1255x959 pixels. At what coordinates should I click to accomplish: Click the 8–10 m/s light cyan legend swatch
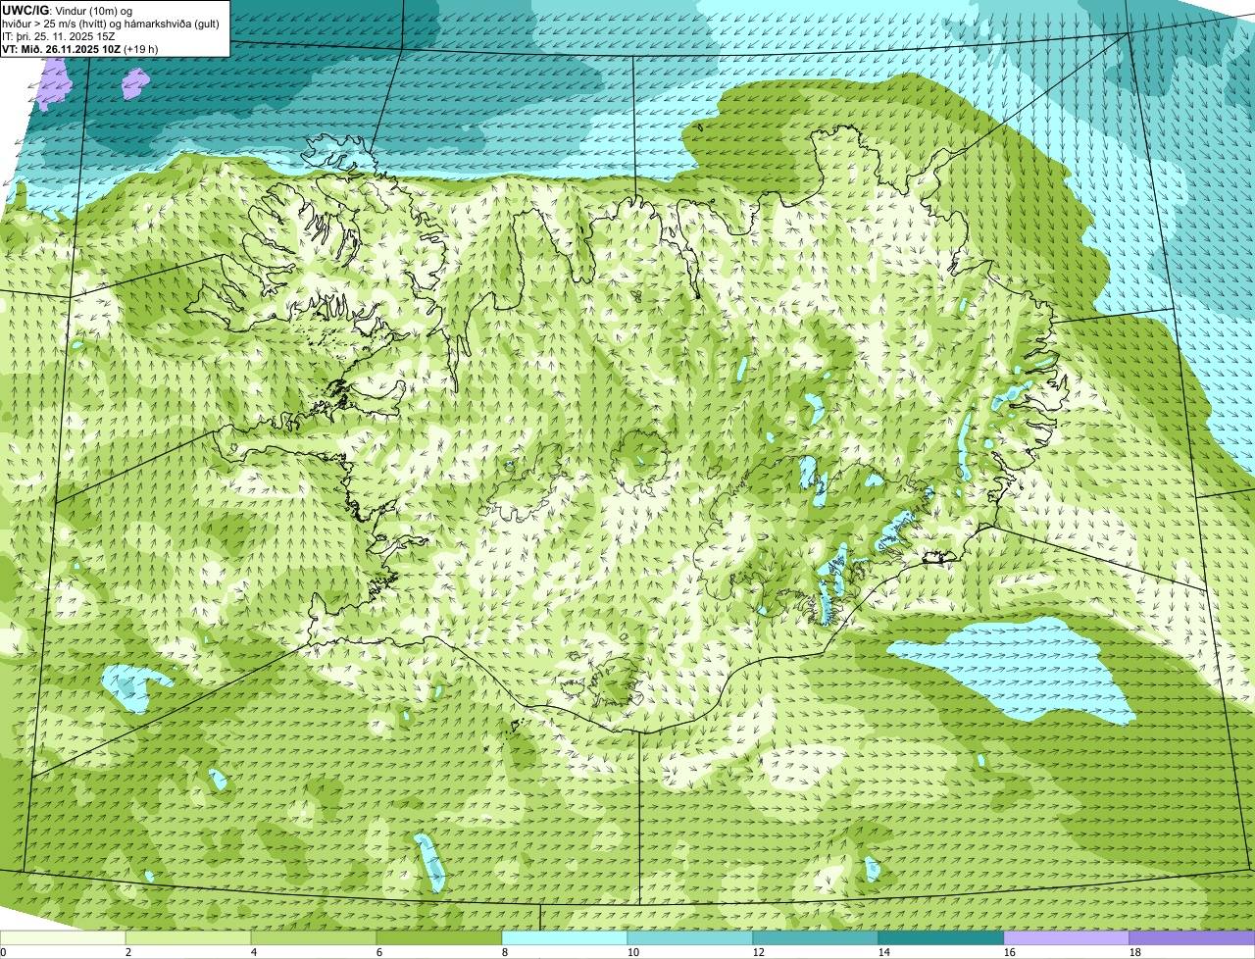pos(565,938)
